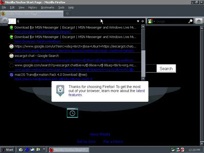
Task: Click the magnifier search icon in search box
Action: (x=190, y=21)
